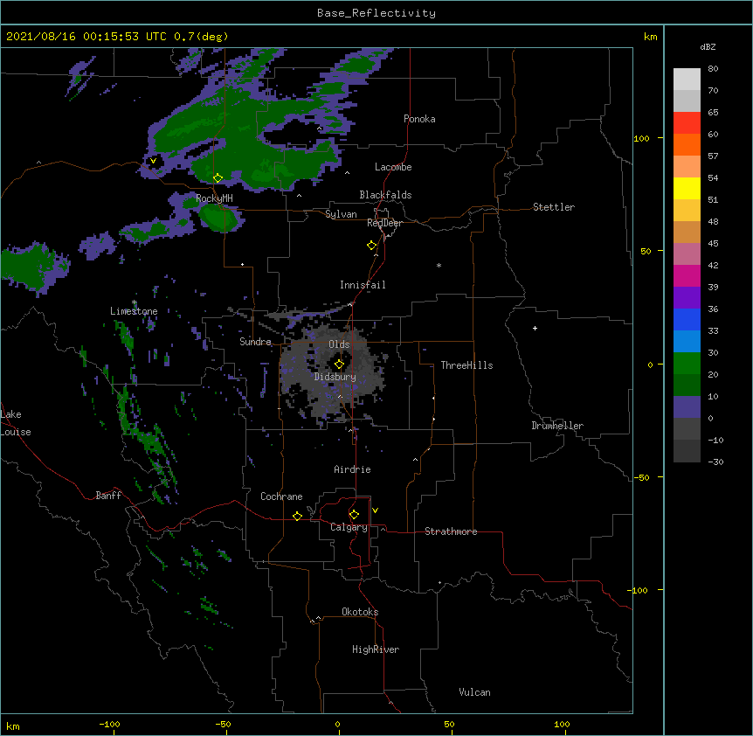Click the Limestone label
The width and height of the screenshot is (753, 736).
(134, 311)
